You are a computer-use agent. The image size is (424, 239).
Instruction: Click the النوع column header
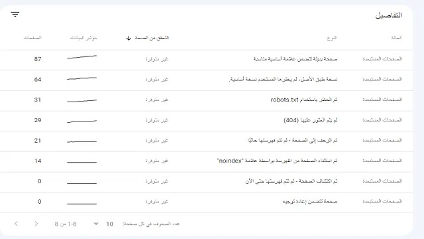coord(332,38)
